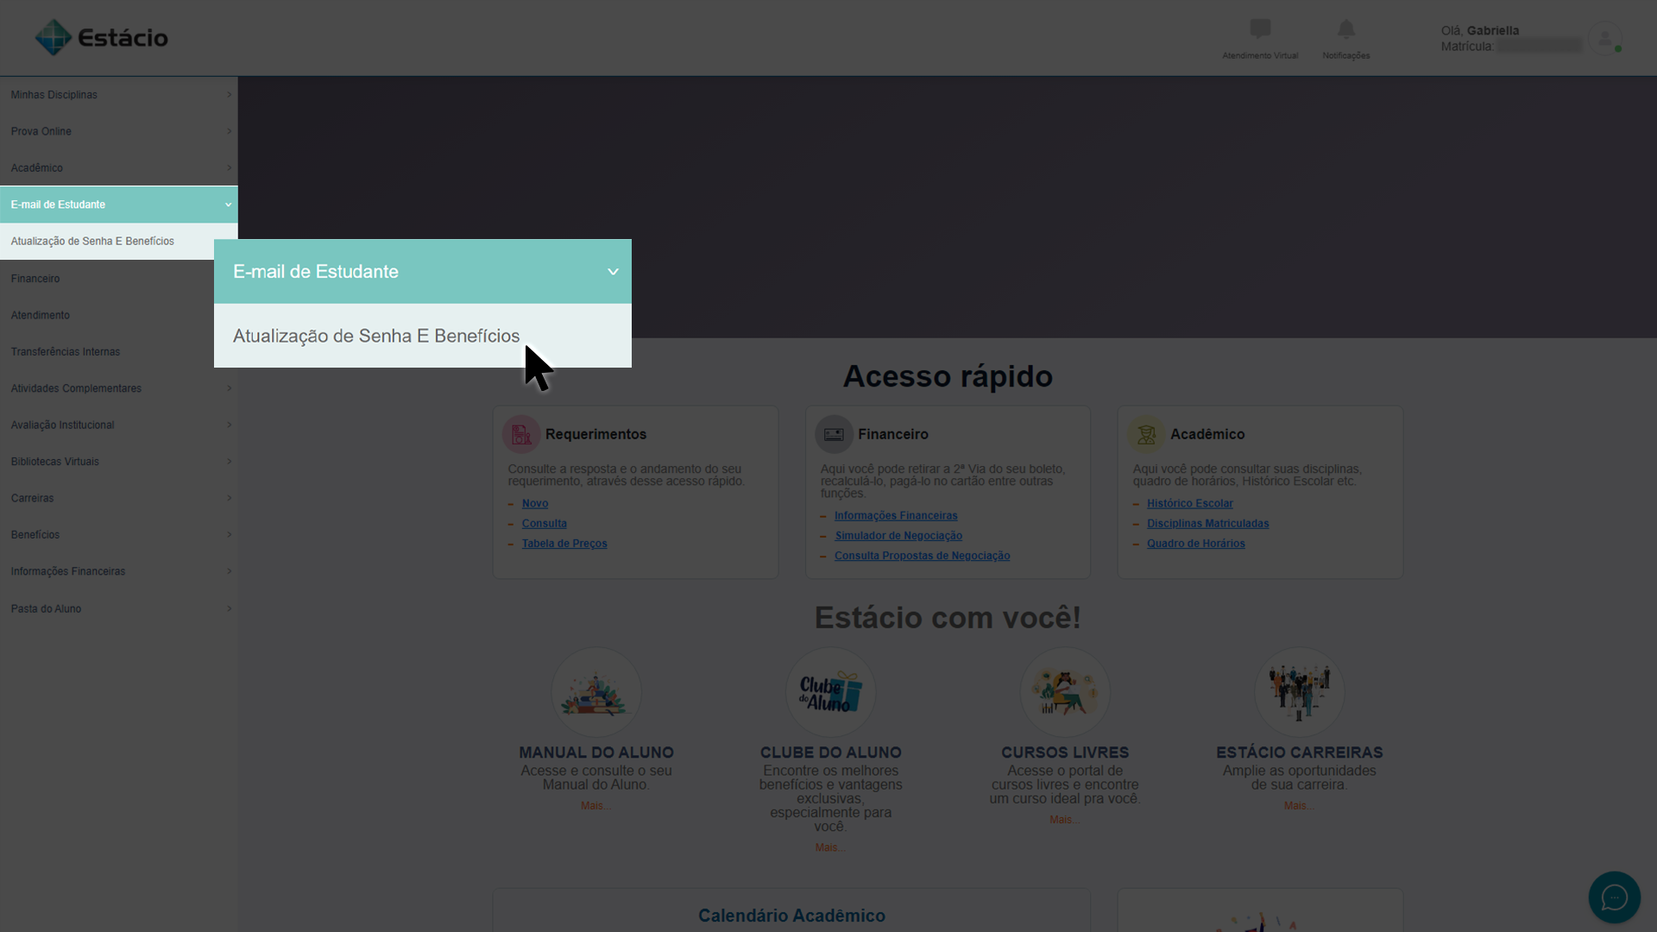Click enlarged E-mail de Estudante chevron
Image resolution: width=1657 pixels, height=932 pixels.
pyautogui.click(x=613, y=272)
